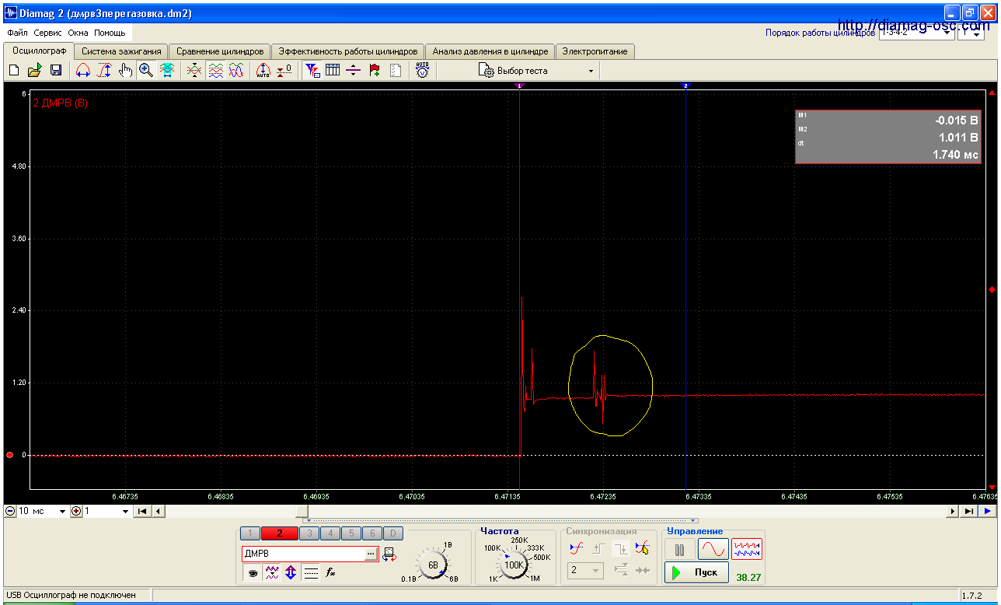
Task: Select the horizontal stretch tool icon
Action: 83,71
